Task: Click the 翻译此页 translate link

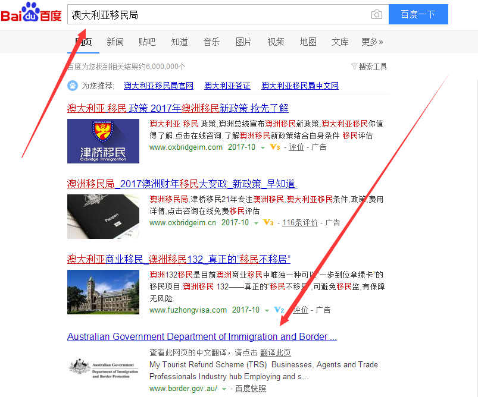Action: [276, 352]
